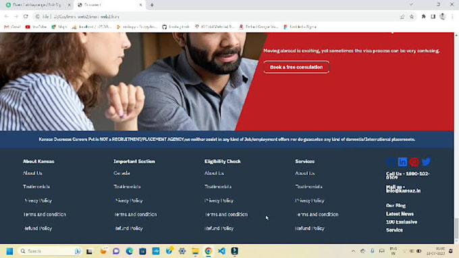Click the taskbar Search box
The image size is (459, 258).
51,251
